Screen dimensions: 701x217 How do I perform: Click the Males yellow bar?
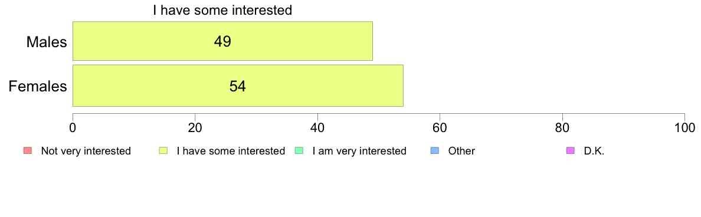pyautogui.click(x=222, y=41)
